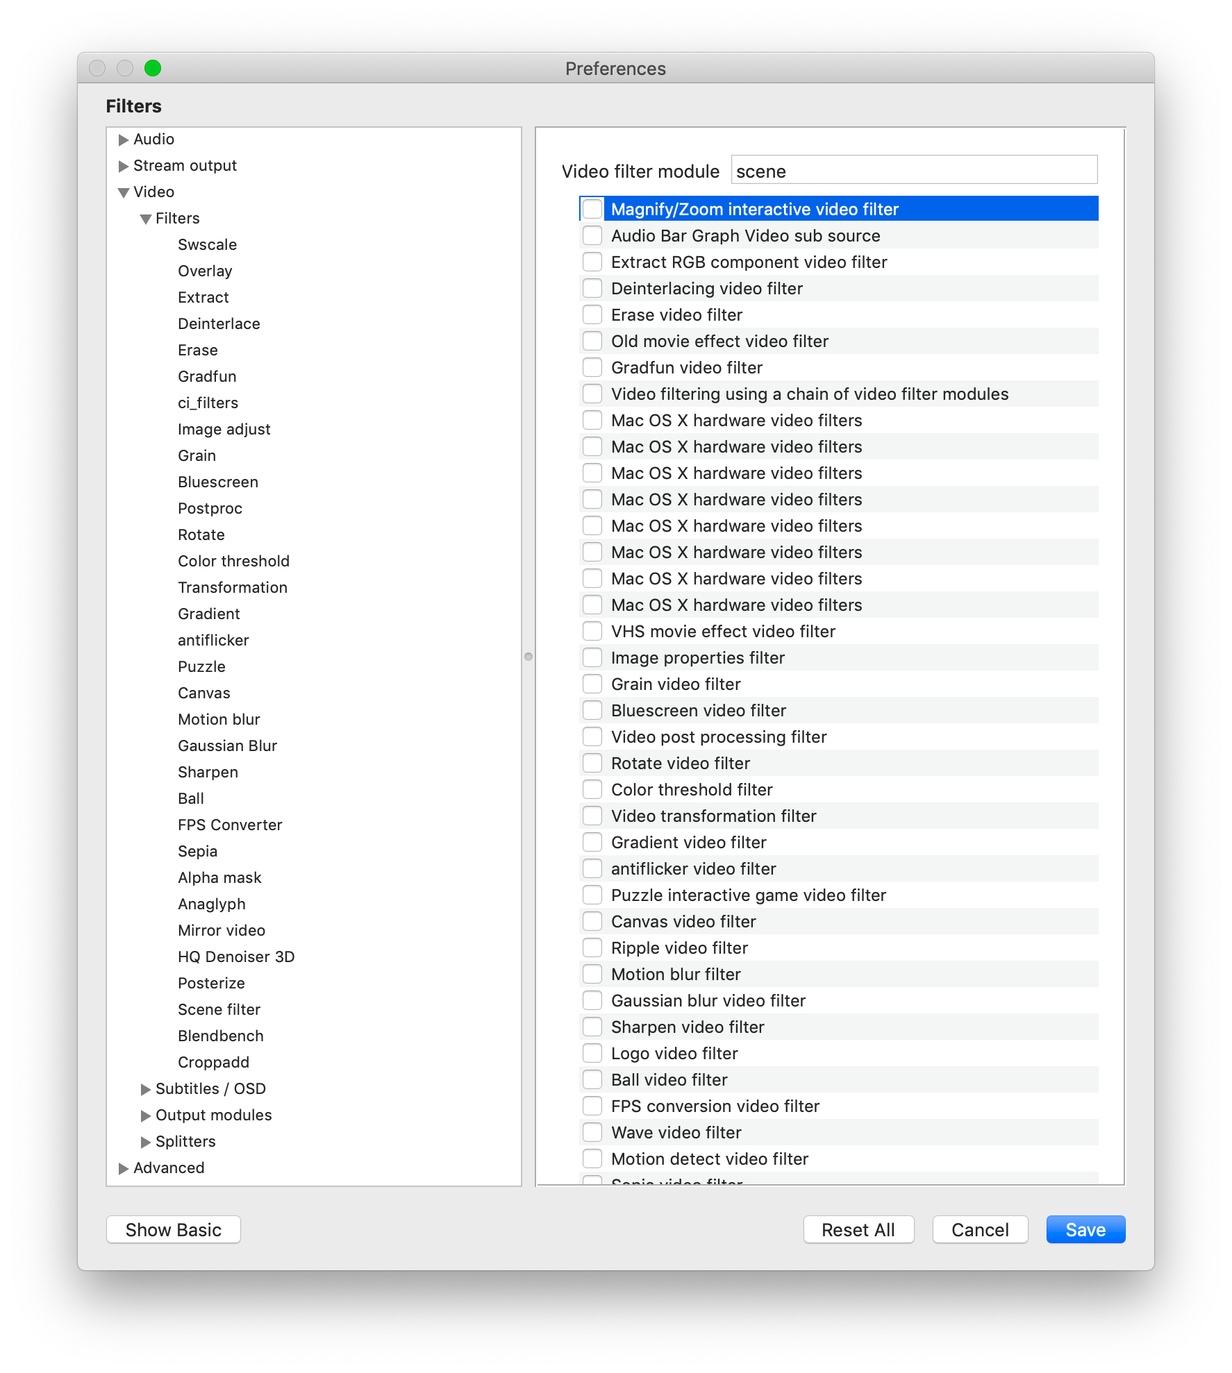Click the Video filter module text field
Image resolution: width=1232 pixels, height=1373 pixels.
click(913, 170)
